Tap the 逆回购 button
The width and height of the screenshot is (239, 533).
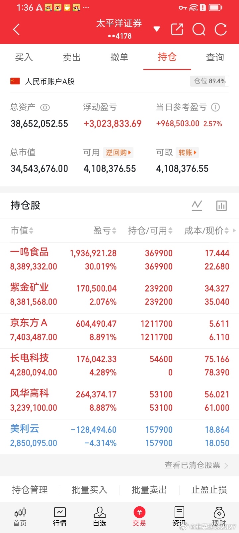click(x=119, y=153)
